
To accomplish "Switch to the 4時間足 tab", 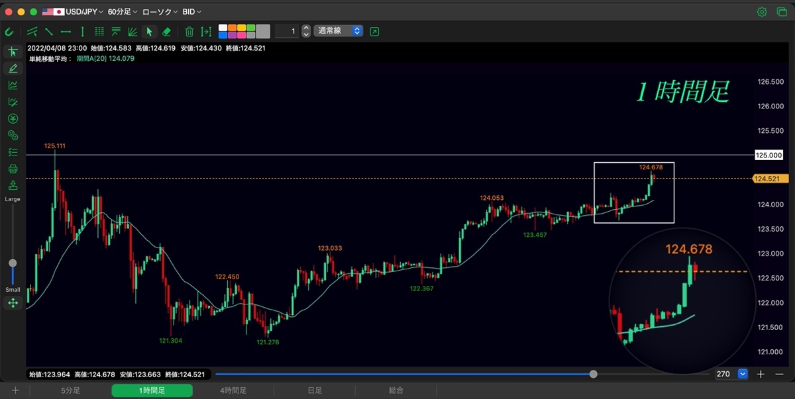I will pyautogui.click(x=233, y=390).
